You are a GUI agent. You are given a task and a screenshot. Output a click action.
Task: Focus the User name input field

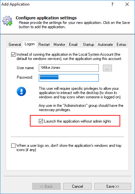click(69, 68)
